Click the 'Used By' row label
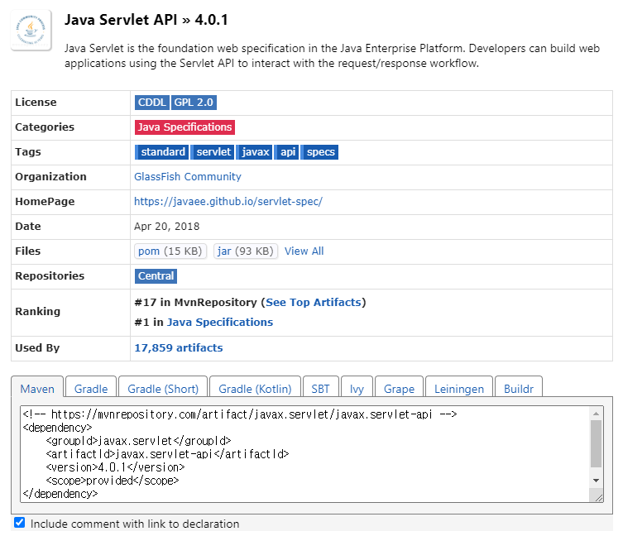The width and height of the screenshot is (623, 536). coord(37,348)
